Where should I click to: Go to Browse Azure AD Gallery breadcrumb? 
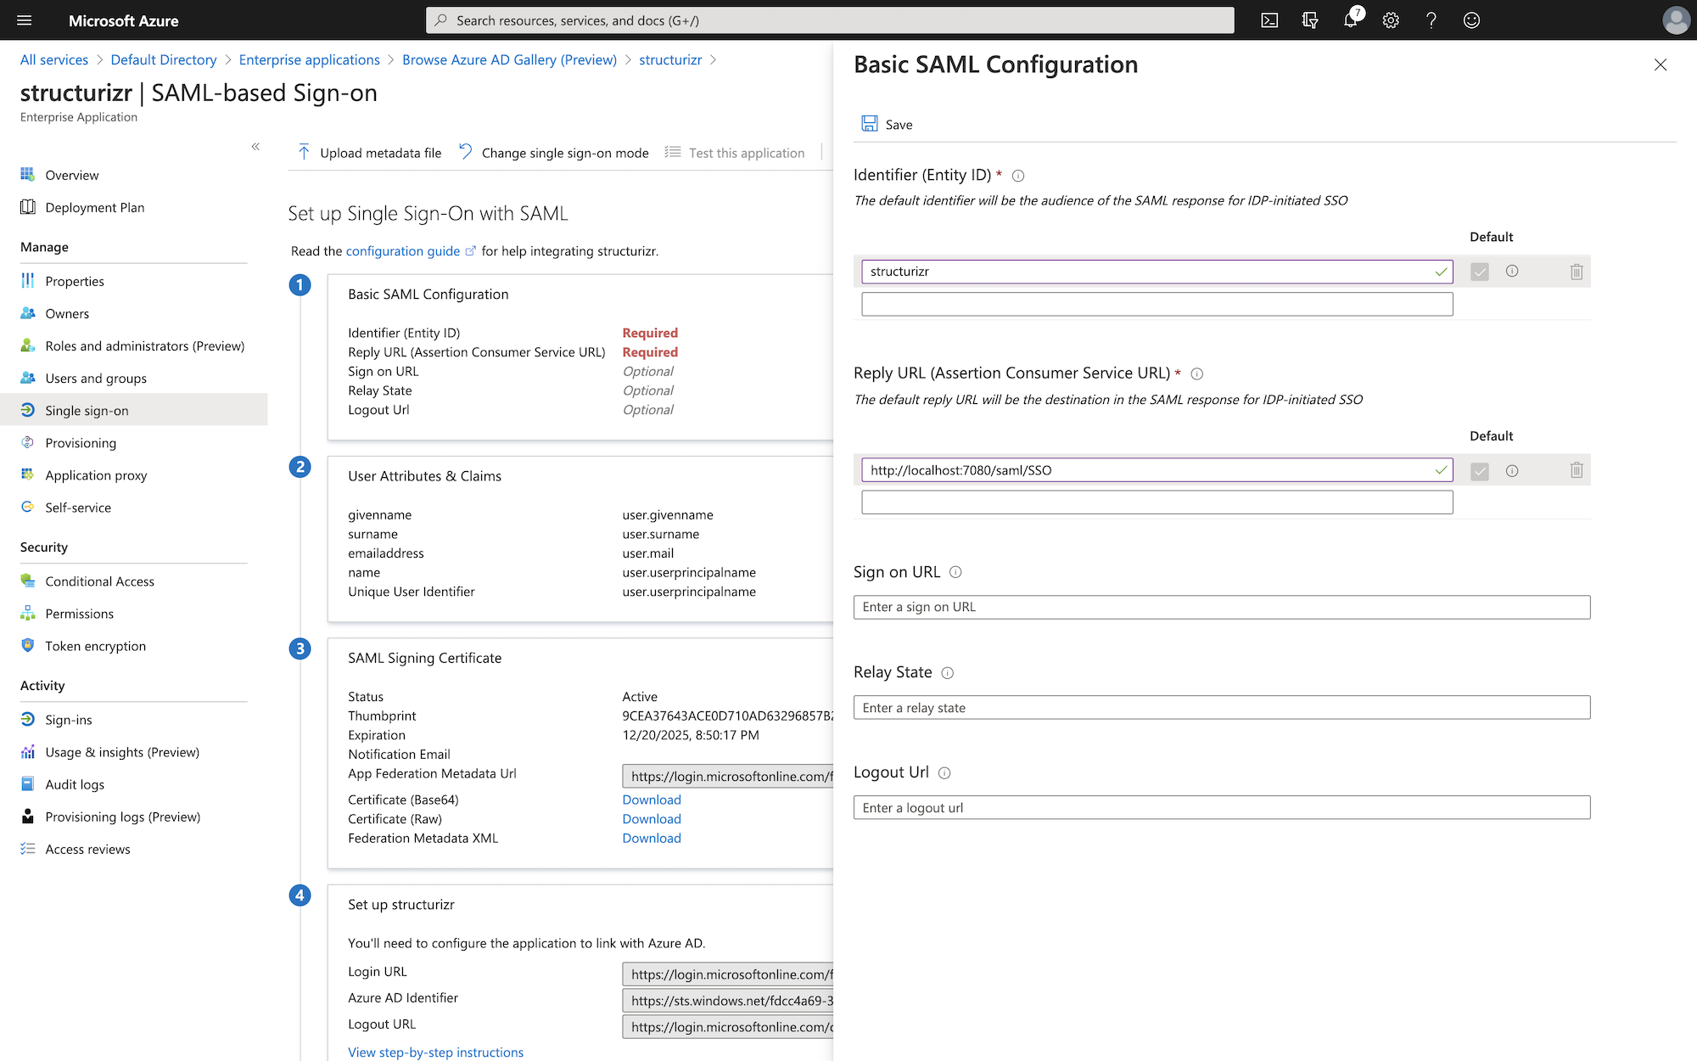[509, 59]
